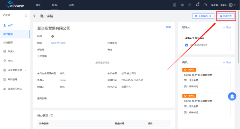Open settings via the gear icon

tap(182, 5)
